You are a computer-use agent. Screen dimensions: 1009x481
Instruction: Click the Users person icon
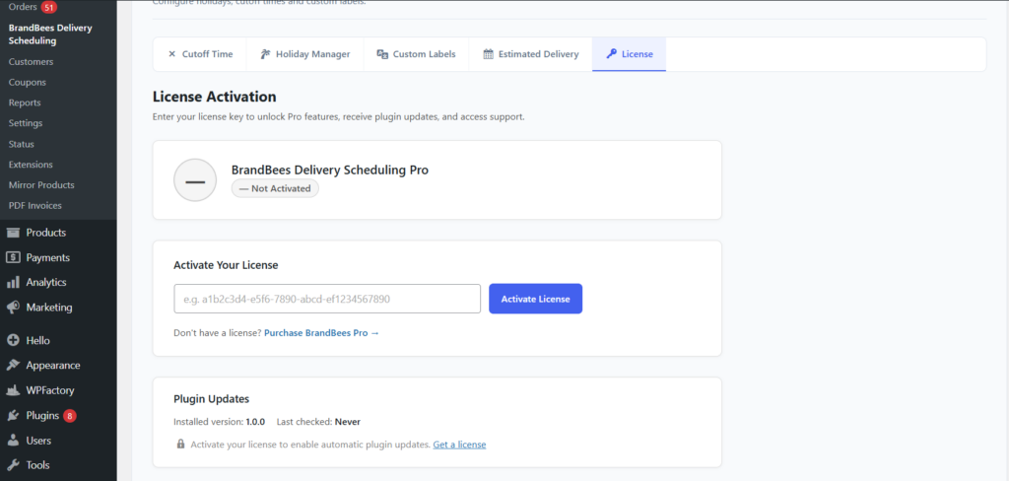(13, 441)
